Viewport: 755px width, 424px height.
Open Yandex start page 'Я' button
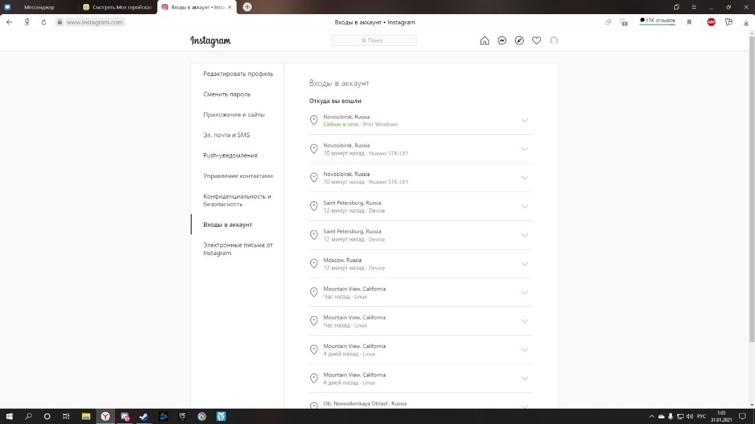click(x=27, y=22)
